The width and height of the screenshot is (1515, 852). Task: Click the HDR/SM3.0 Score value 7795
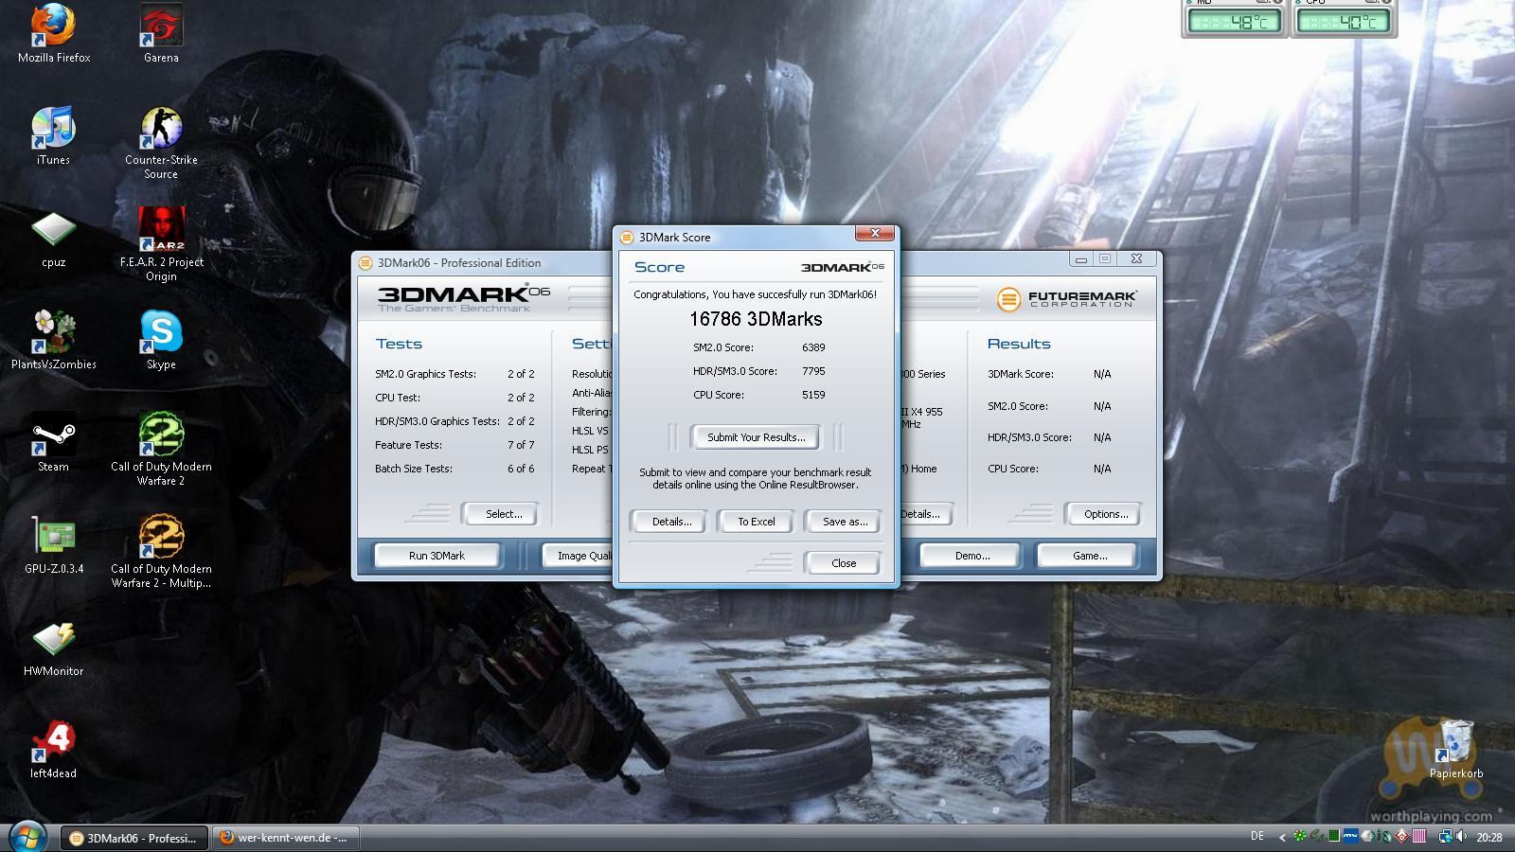point(813,371)
